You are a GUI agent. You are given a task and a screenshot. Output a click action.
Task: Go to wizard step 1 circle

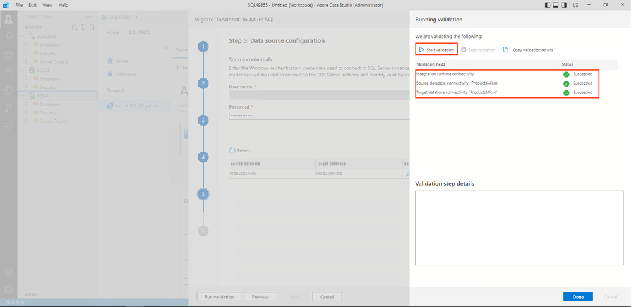tap(203, 47)
